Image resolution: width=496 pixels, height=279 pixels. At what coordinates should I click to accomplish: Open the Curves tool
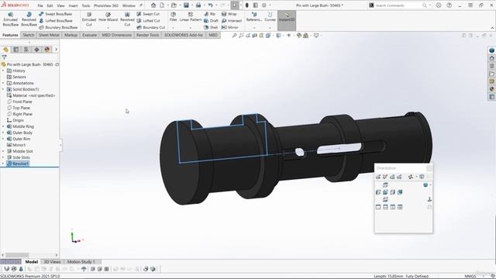point(270,17)
